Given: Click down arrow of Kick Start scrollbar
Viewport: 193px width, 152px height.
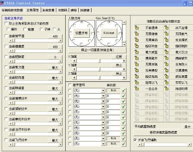Looking at the screenshot, I should 124,45.
